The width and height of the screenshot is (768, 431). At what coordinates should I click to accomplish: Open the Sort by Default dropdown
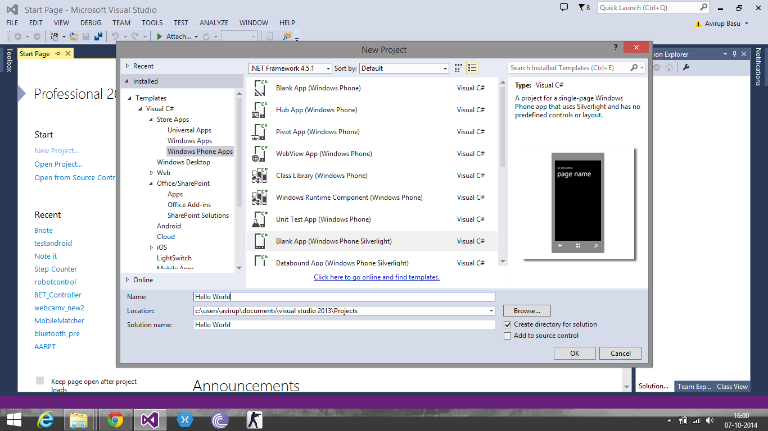tap(404, 68)
